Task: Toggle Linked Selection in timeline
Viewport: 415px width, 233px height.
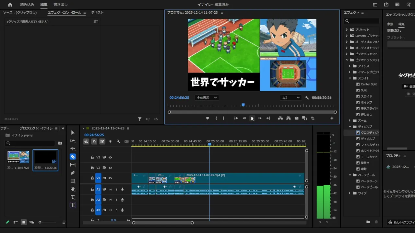Action: (102, 141)
